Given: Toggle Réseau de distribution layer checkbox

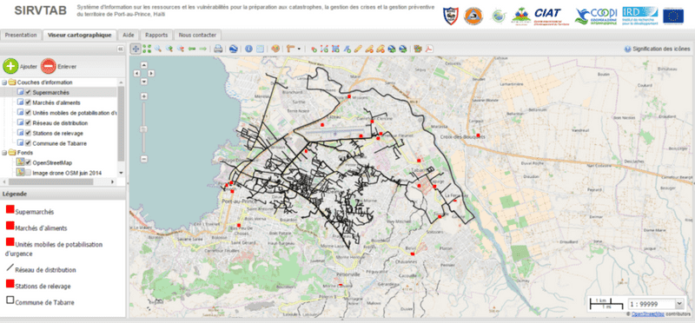Looking at the screenshot, I should coord(28,122).
